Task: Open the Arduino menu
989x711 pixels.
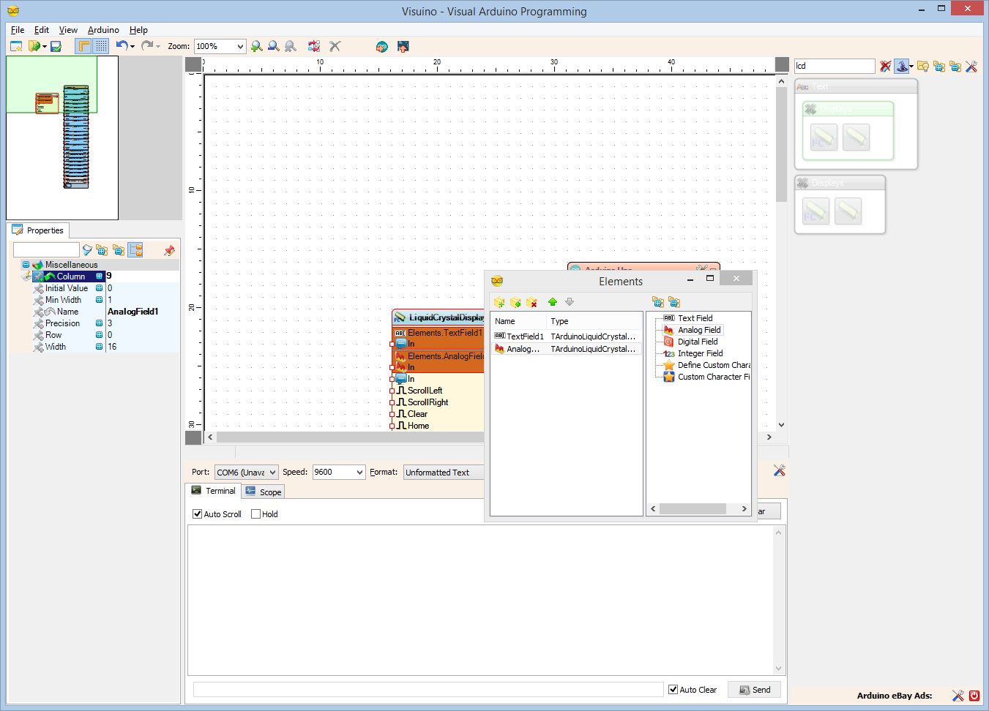Action: click(103, 30)
